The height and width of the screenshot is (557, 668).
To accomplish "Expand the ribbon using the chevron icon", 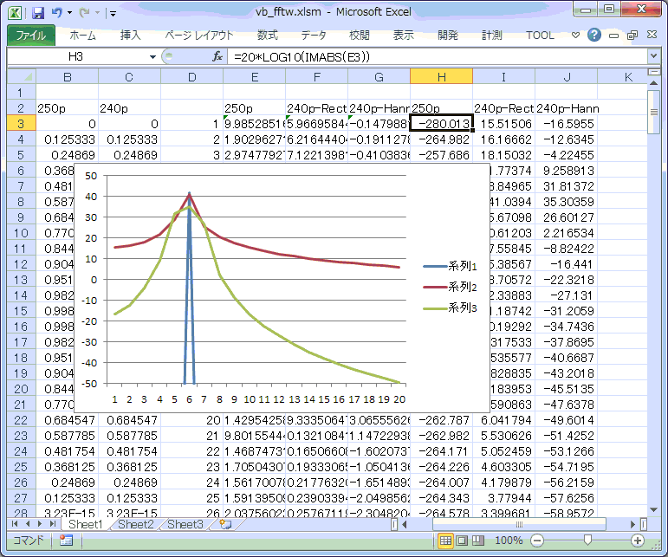I will point(575,35).
